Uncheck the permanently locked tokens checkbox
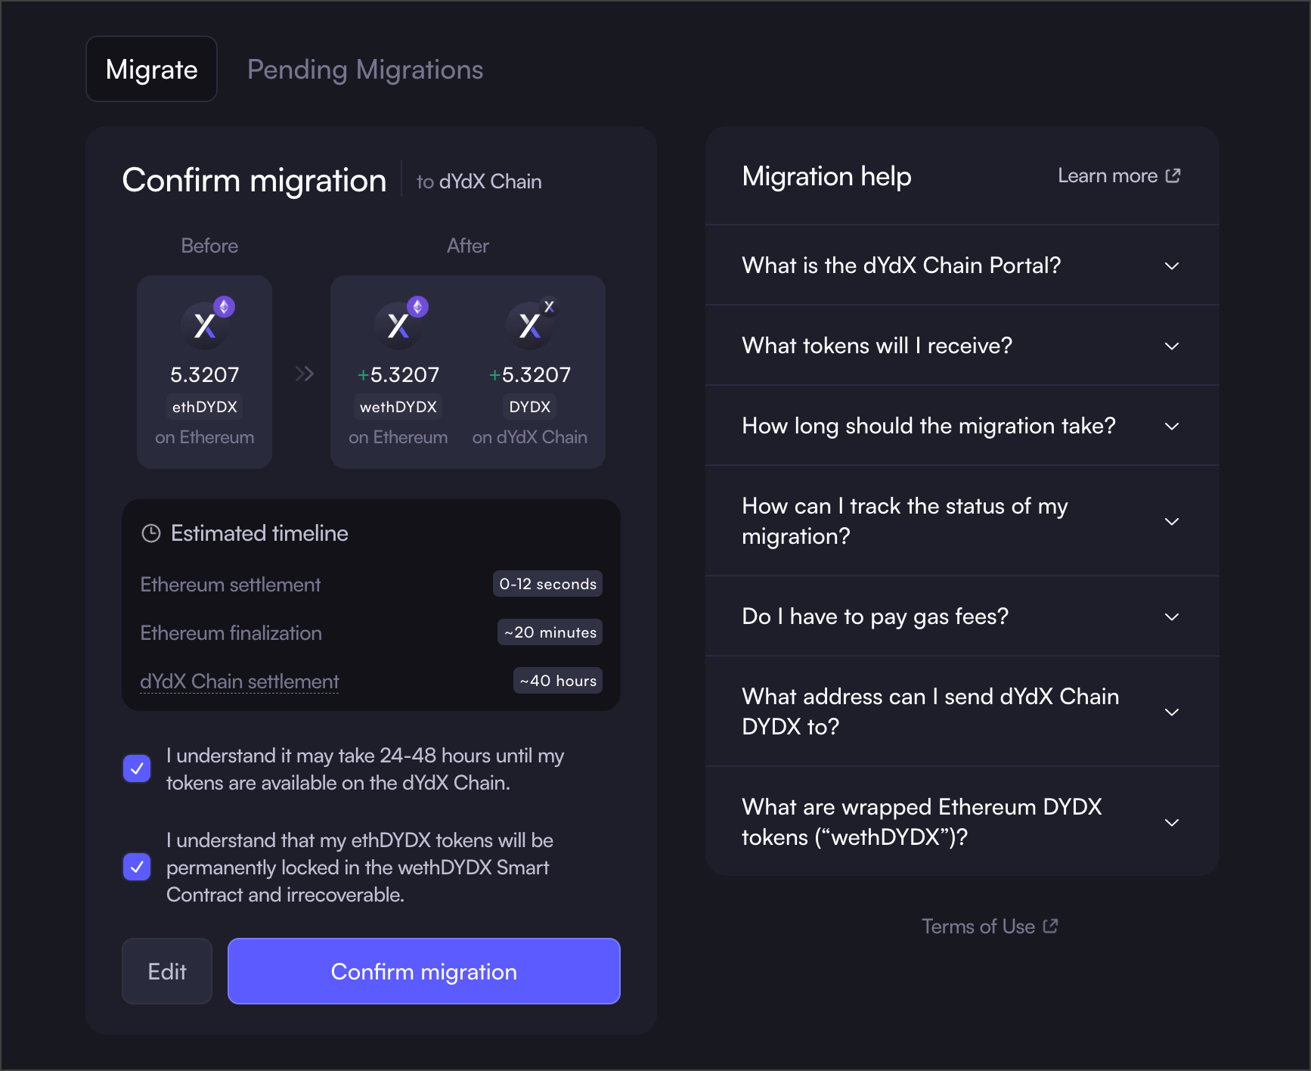Image resolution: width=1311 pixels, height=1071 pixels. [137, 867]
